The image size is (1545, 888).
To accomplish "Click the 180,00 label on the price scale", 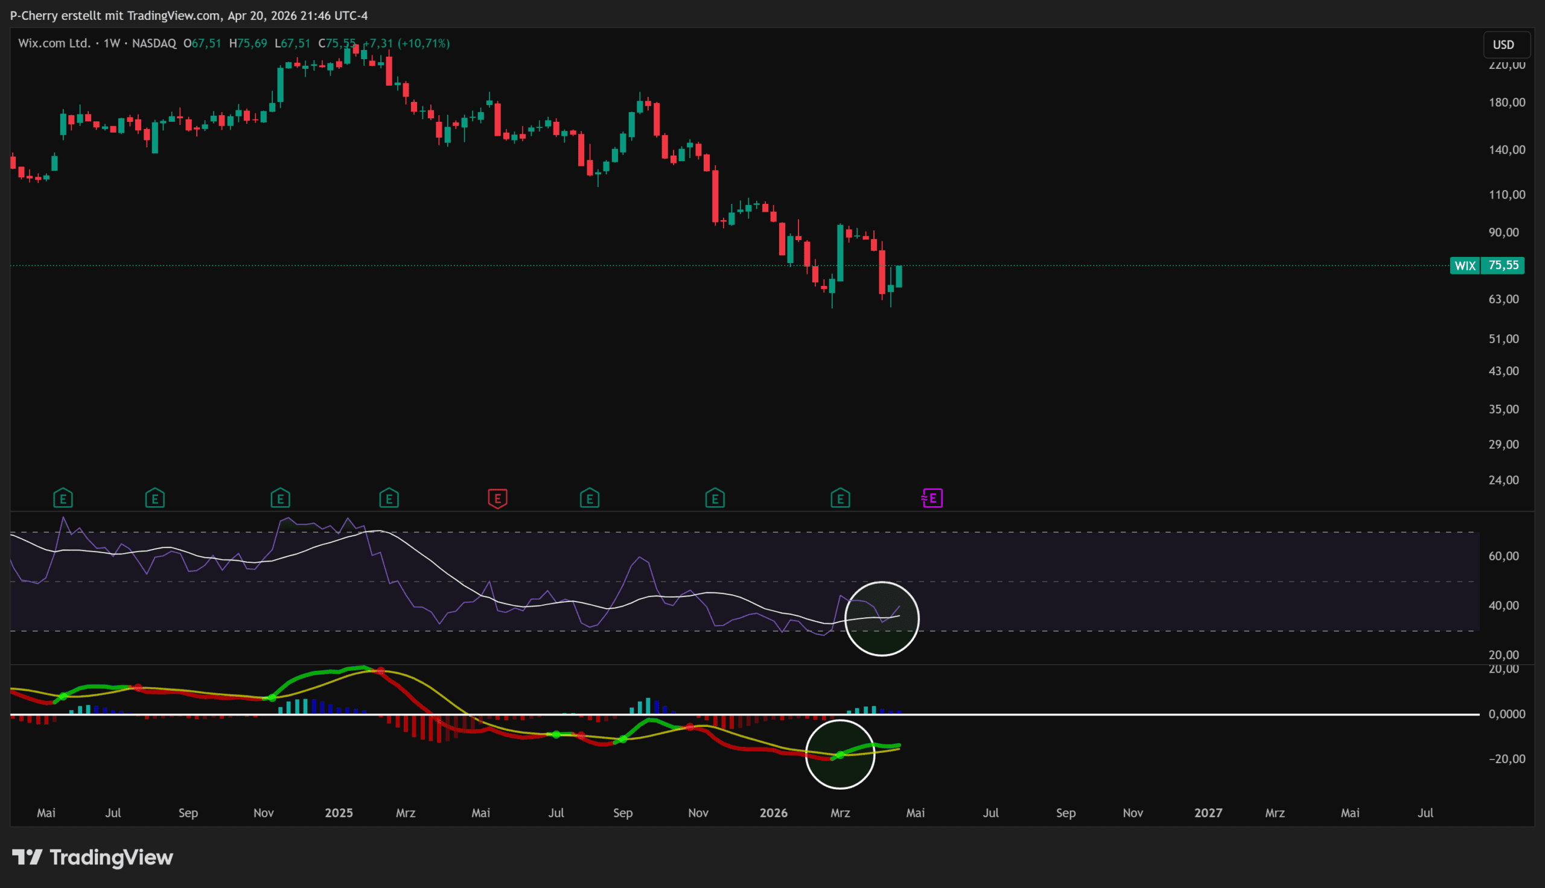I will 1506,102.
